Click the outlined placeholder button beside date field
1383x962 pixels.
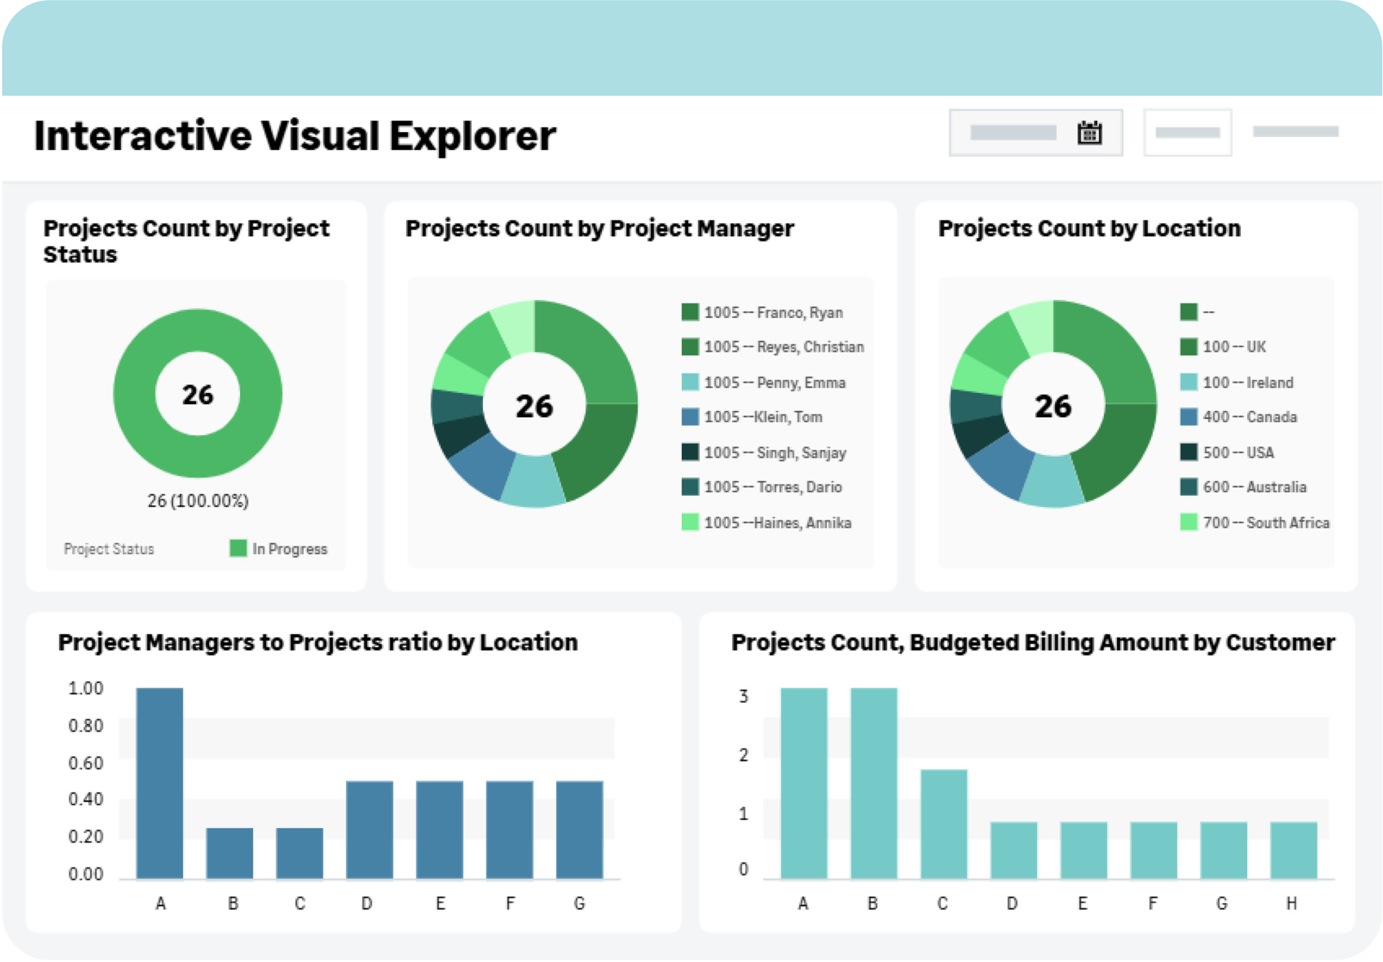[1187, 132]
